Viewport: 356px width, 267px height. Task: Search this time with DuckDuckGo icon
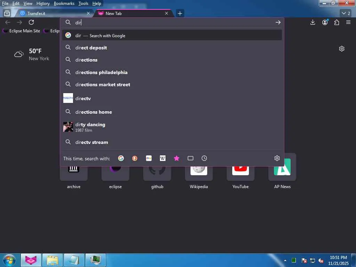click(x=135, y=158)
